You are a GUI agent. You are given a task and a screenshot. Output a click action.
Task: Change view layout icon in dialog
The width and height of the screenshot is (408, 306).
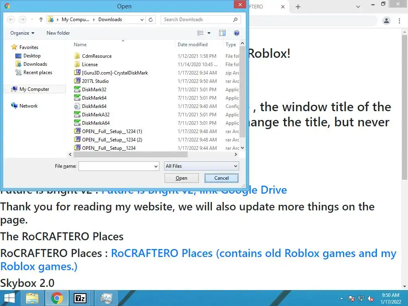pos(200,33)
